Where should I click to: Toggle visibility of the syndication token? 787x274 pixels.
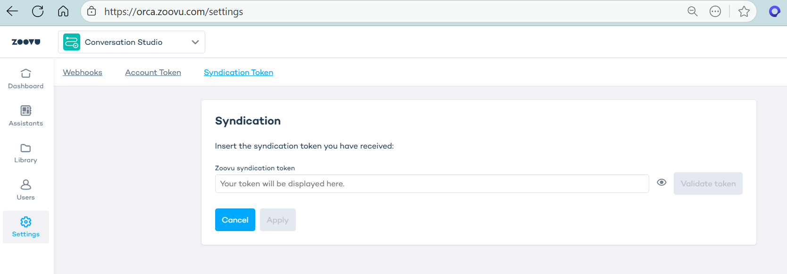coord(661,183)
